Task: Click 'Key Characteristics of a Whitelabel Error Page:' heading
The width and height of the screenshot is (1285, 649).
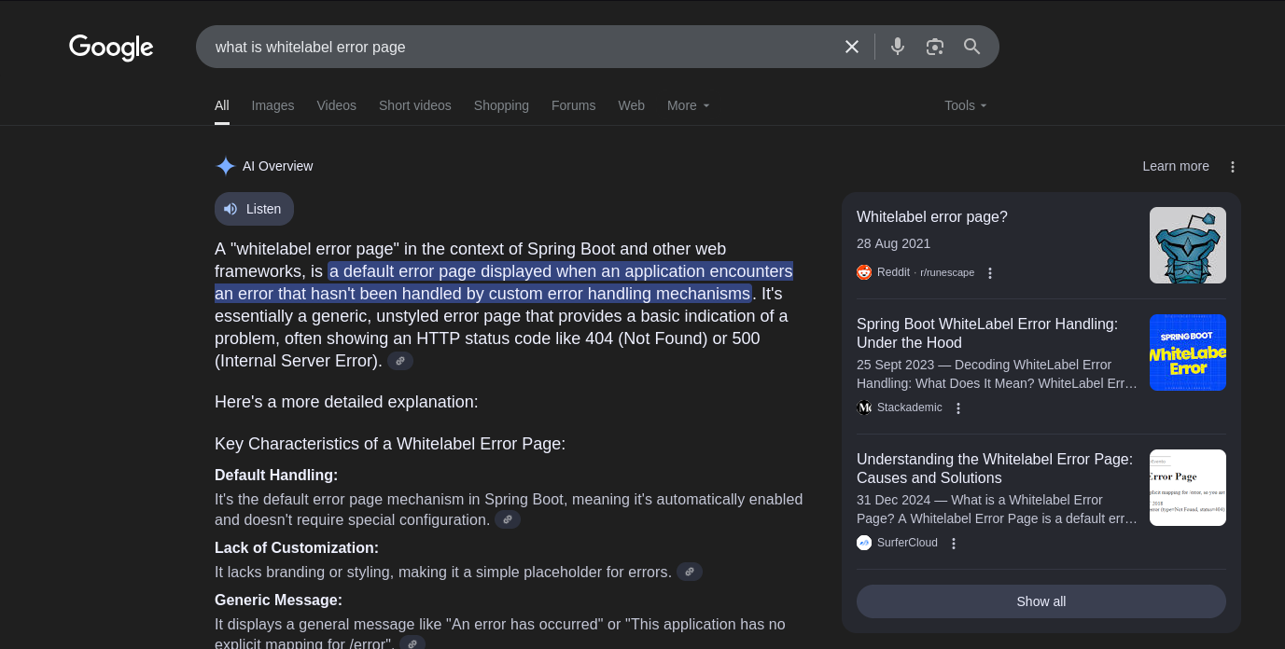Action: tap(390, 444)
